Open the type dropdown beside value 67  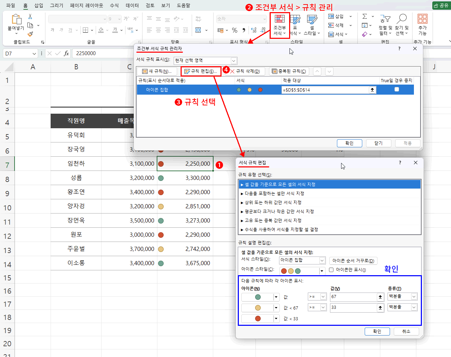(414, 297)
